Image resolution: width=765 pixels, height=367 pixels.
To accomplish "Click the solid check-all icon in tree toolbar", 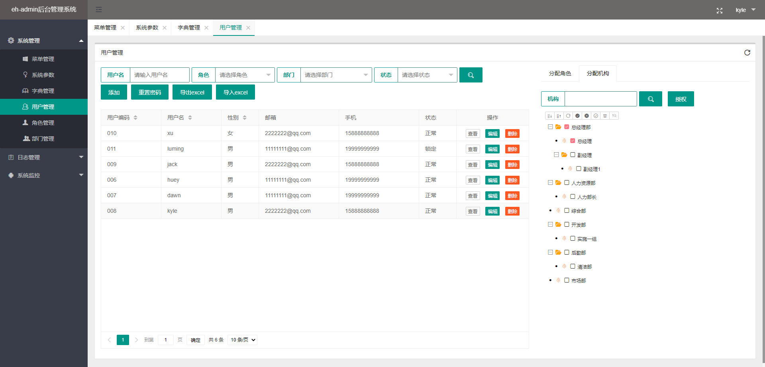I will pyautogui.click(x=577, y=116).
